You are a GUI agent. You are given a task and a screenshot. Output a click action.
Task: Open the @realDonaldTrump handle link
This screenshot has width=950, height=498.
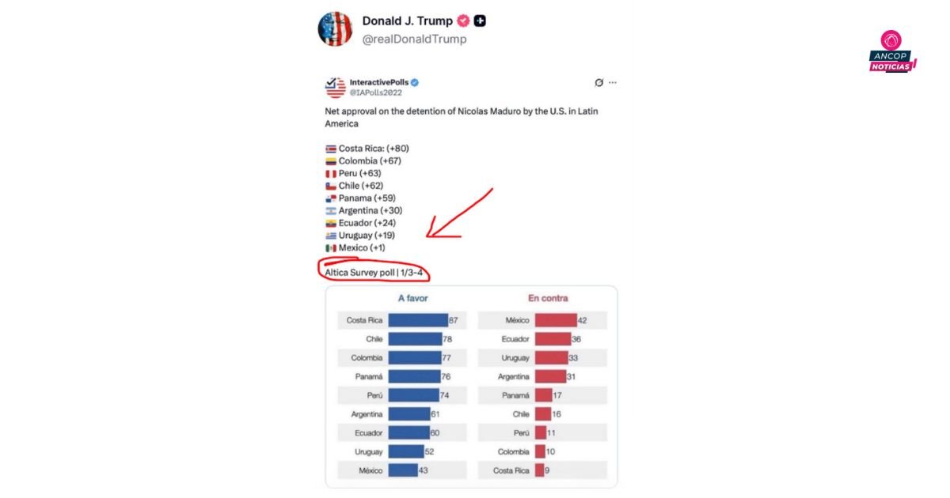(x=414, y=40)
